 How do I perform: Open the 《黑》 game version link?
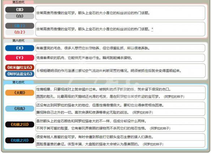coord(20,10)
